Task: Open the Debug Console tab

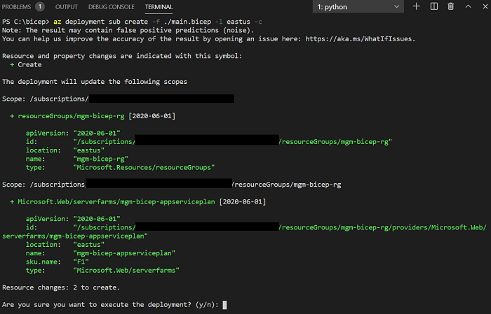Action: click(111, 7)
